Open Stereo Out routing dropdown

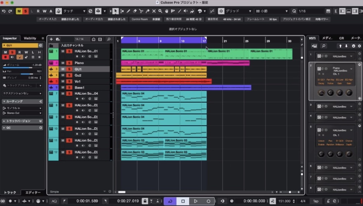[22, 113]
